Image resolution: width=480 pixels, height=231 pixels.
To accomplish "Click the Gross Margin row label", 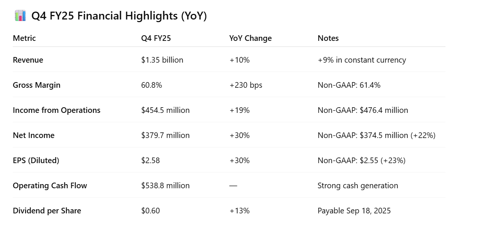I will coord(36,85).
